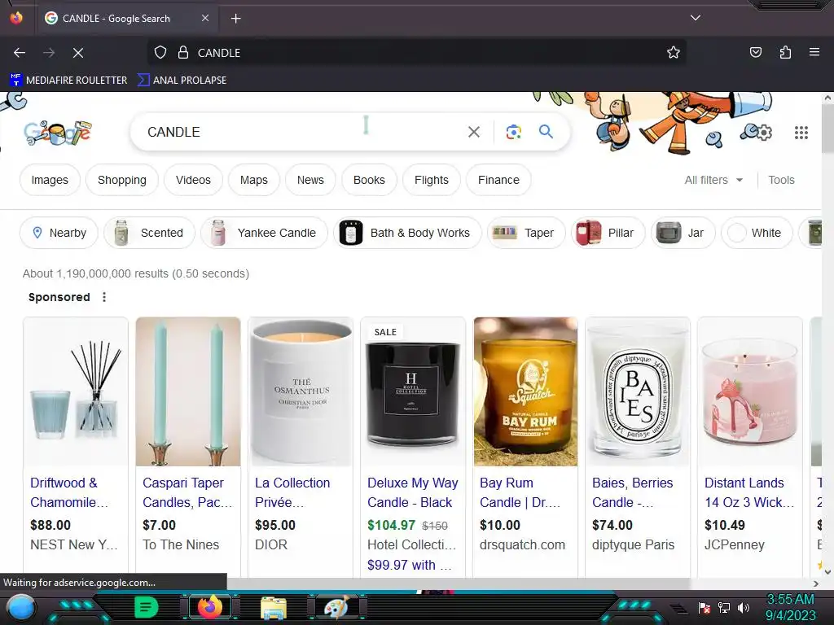The height and width of the screenshot is (625, 834).
Task: Select the Pillar filter chip
Action: coord(608,233)
